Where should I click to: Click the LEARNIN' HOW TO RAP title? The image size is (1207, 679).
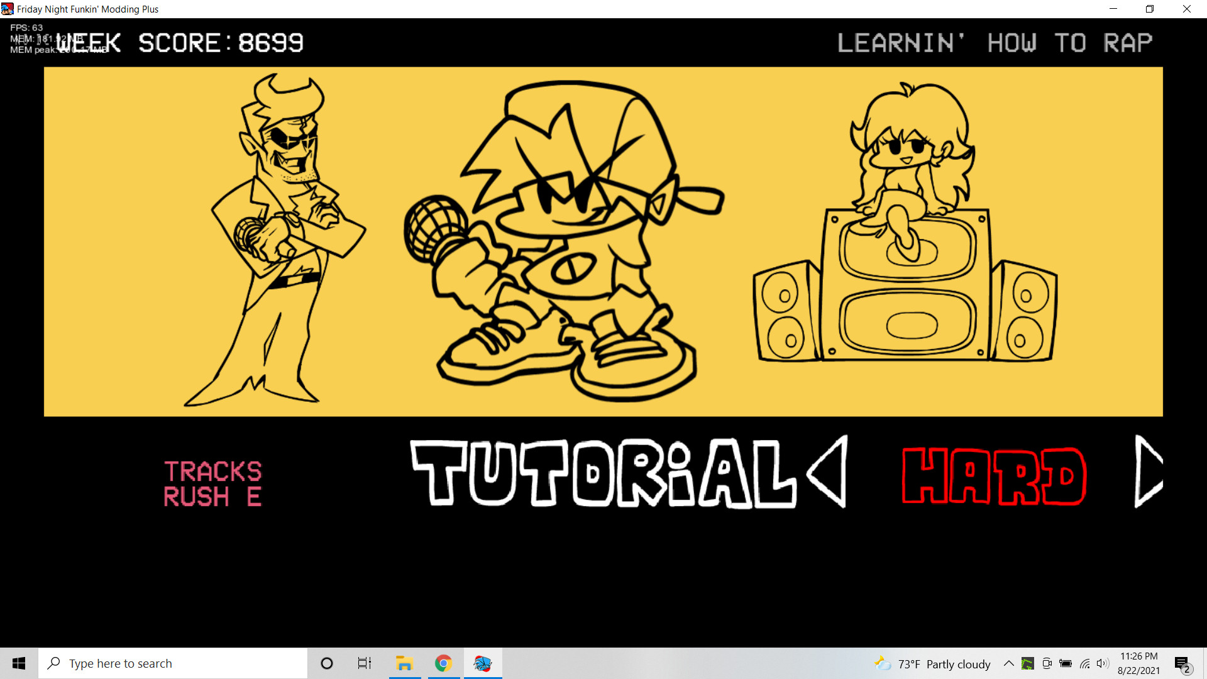click(x=995, y=43)
